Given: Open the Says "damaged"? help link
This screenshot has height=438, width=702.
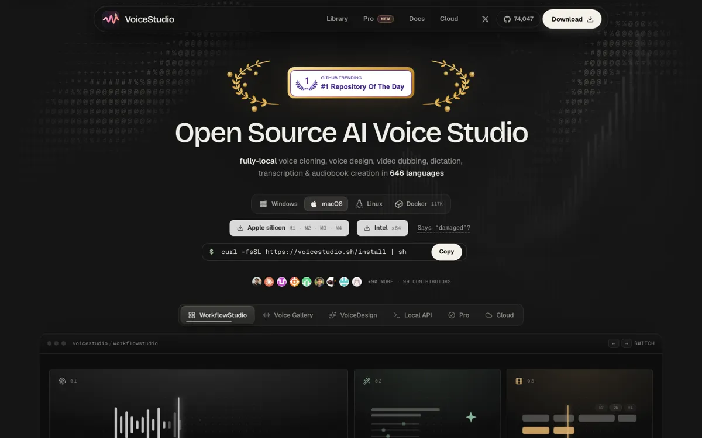Looking at the screenshot, I should tap(443, 228).
